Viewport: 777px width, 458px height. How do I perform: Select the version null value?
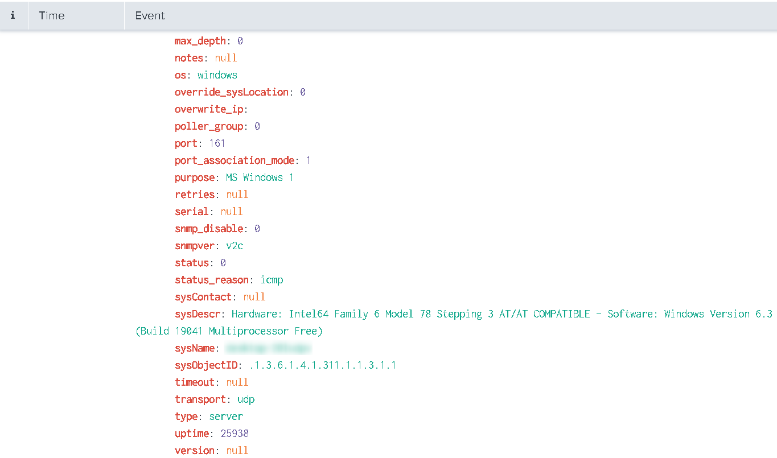(x=237, y=450)
